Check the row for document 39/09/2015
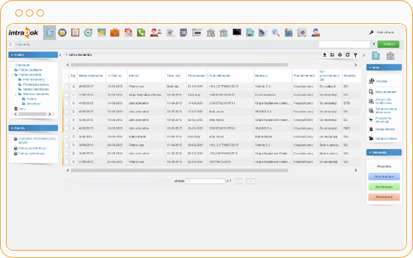The width and height of the screenshot is (413, 258). 67,145
